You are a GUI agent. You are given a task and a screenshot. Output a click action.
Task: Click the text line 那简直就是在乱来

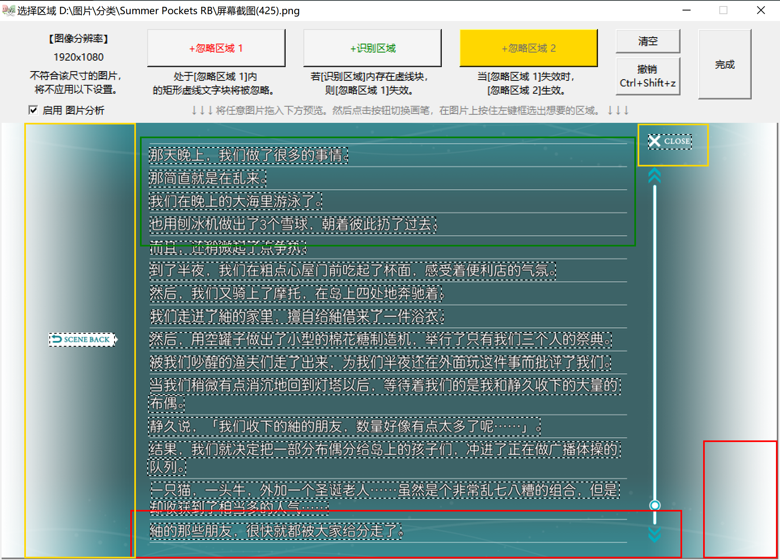coord(207,178)
